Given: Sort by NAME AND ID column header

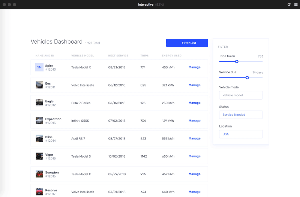Looking at the screenshot, I should (x=45, y=56).
